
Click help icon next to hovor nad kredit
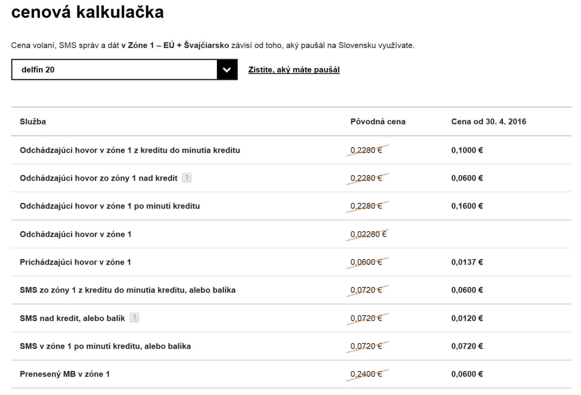point(187,178)
